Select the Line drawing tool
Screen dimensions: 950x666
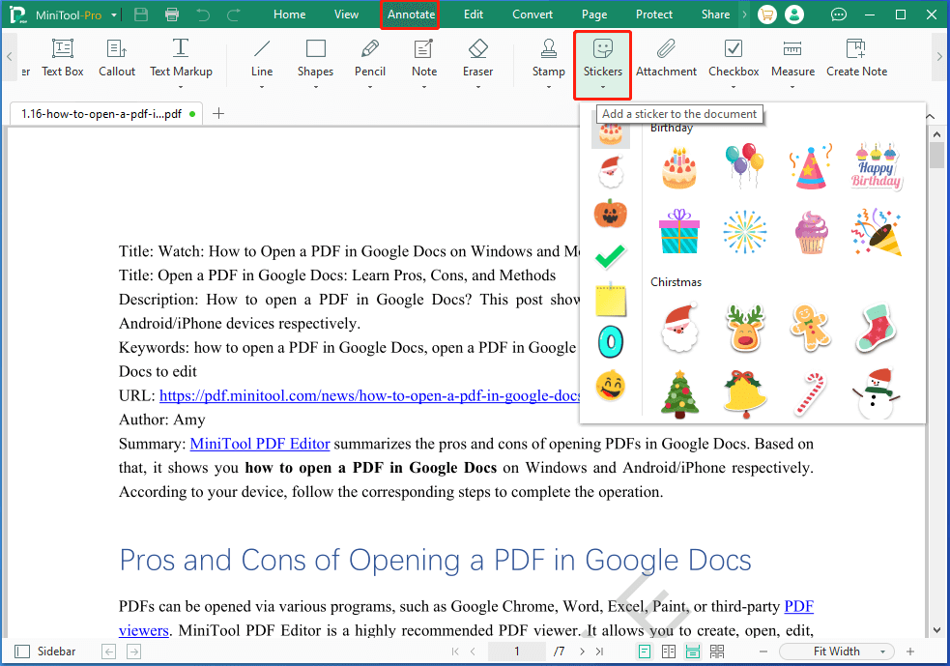[262, 63]
